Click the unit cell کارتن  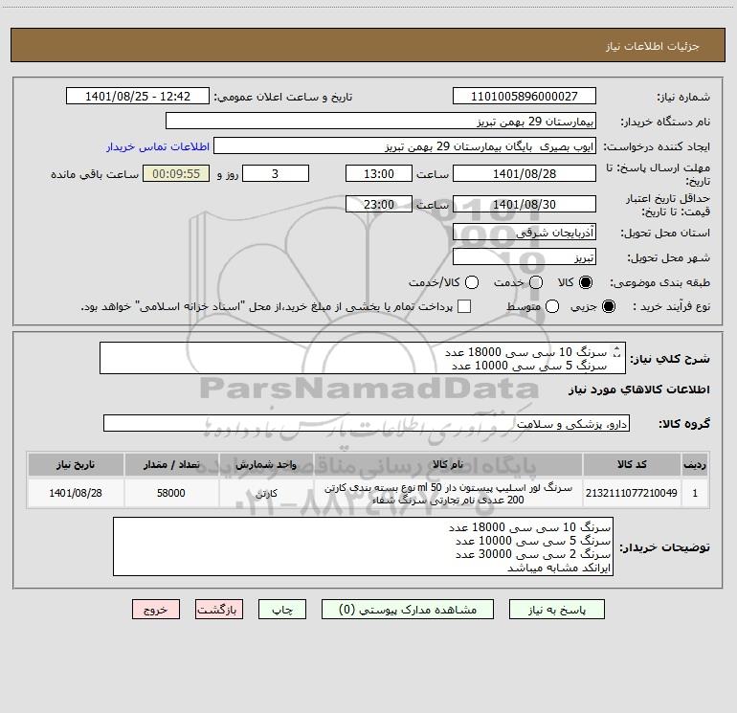pyautogui.click(x=266, y=493)
